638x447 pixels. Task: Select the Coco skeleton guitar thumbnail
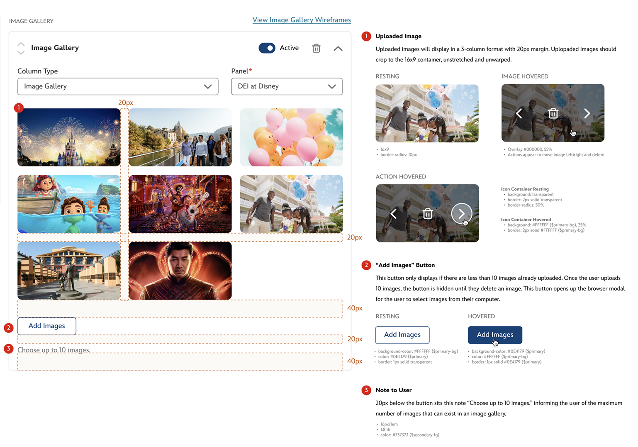tap(180, 204)
